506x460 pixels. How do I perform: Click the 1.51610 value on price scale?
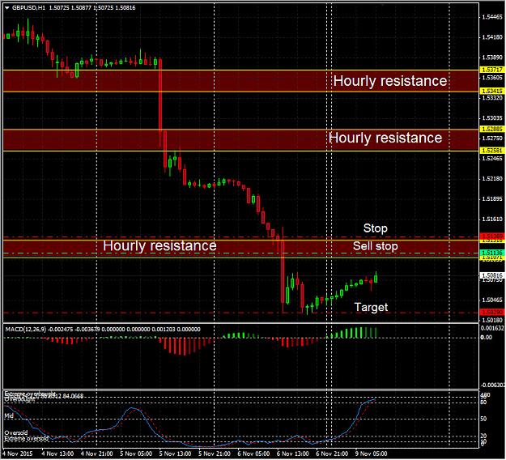point(492,219)
